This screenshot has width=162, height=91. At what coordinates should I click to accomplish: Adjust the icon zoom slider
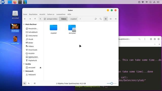(x=112, y=83)
